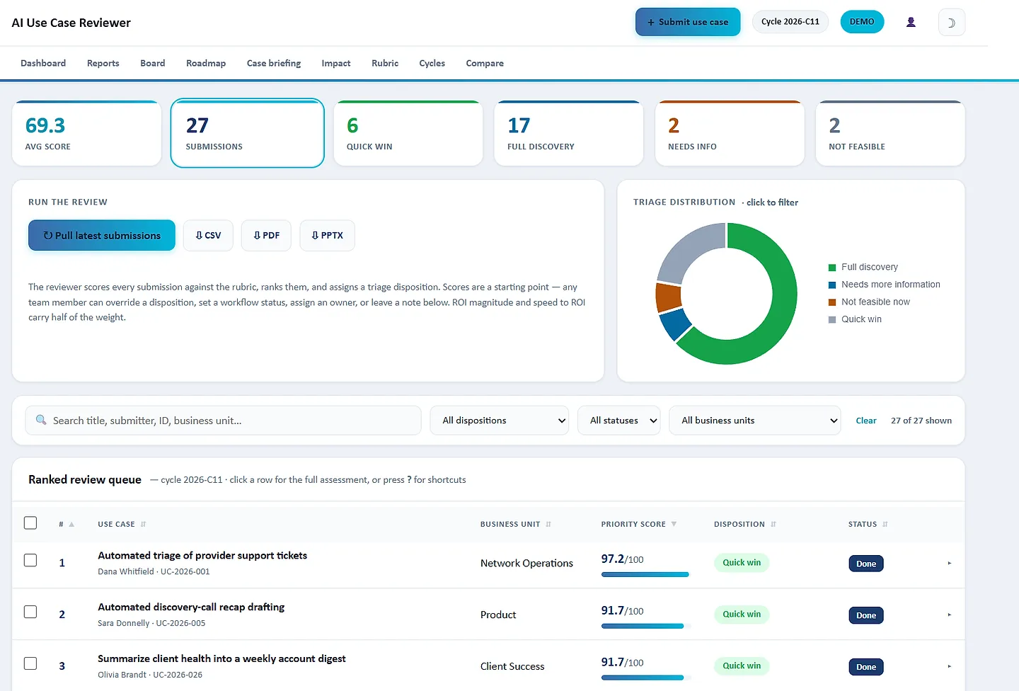Toggle dark mode moon icon
Image resolution: width=1019 pixels, height=691 pixels.
coord(951,23)
